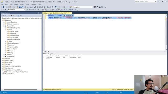The height and width of the screenshot is (94, 168).
Task: Toggle auto-hide pin on Object Explorer
Action: 39,13
